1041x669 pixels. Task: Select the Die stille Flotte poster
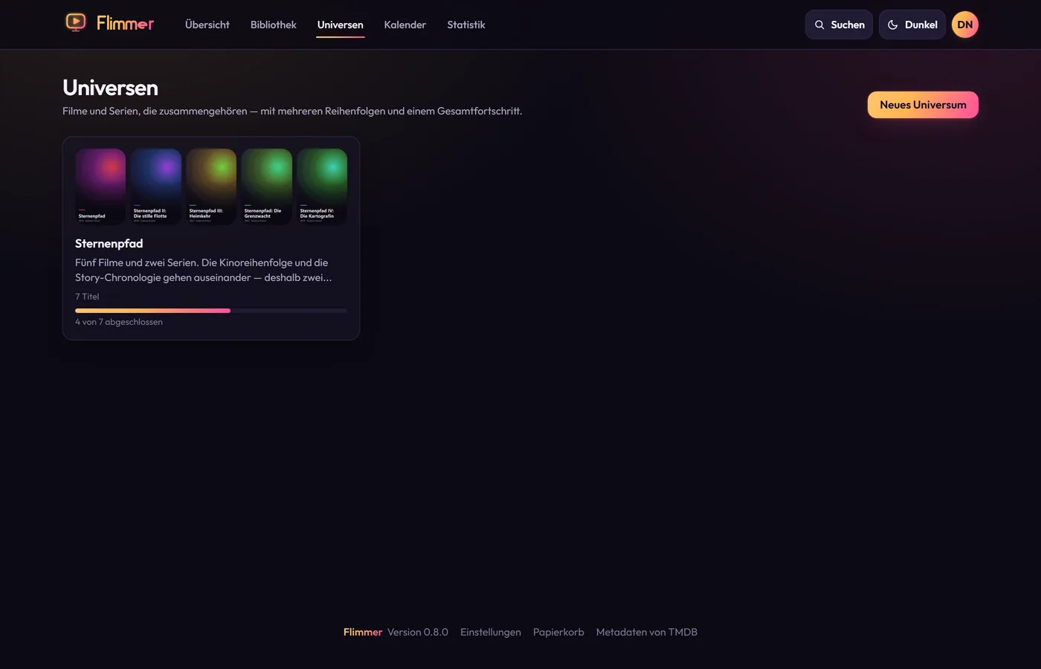(x=156, y=187)
